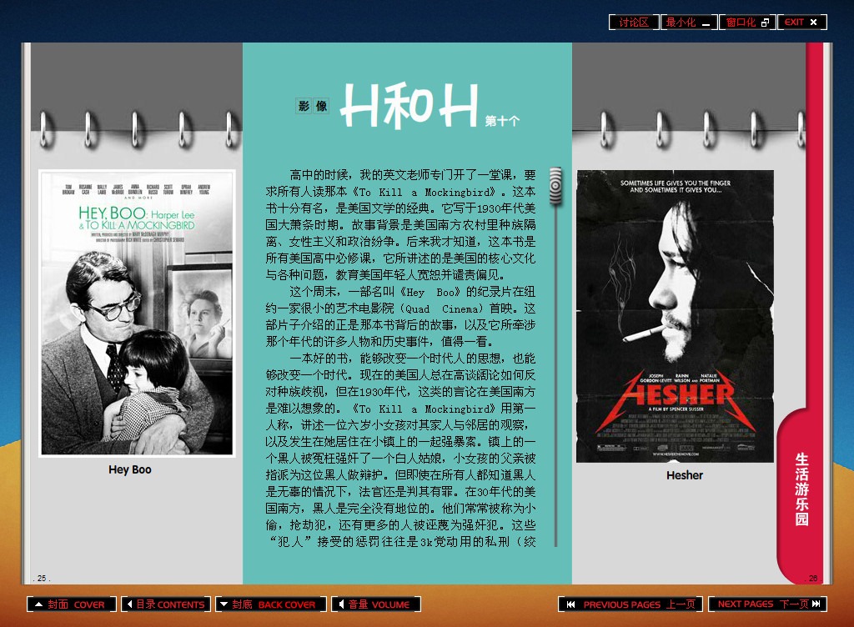Click the article scrollbar handle
This screenshot has height=627, width=854.
coord(555,186)
